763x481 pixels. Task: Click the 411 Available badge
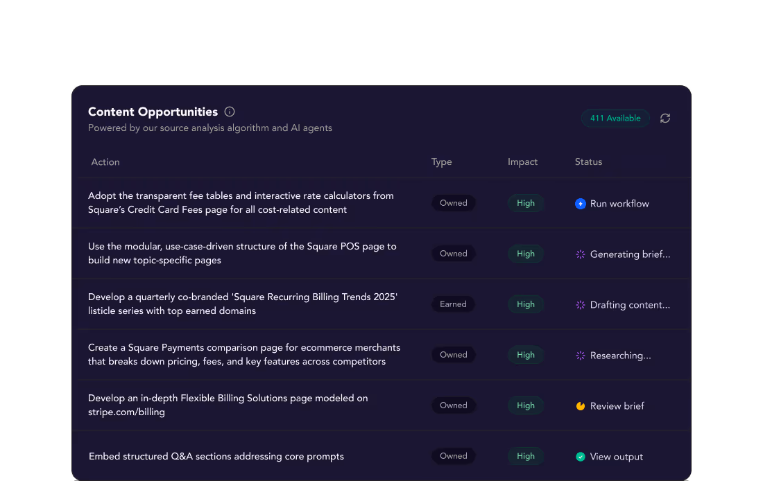coord(615,118)
